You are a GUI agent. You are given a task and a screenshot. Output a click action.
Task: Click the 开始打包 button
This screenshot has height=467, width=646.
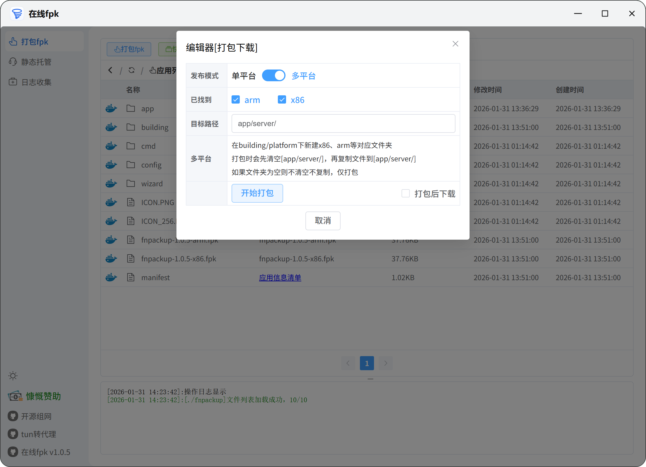pos(257,193)
